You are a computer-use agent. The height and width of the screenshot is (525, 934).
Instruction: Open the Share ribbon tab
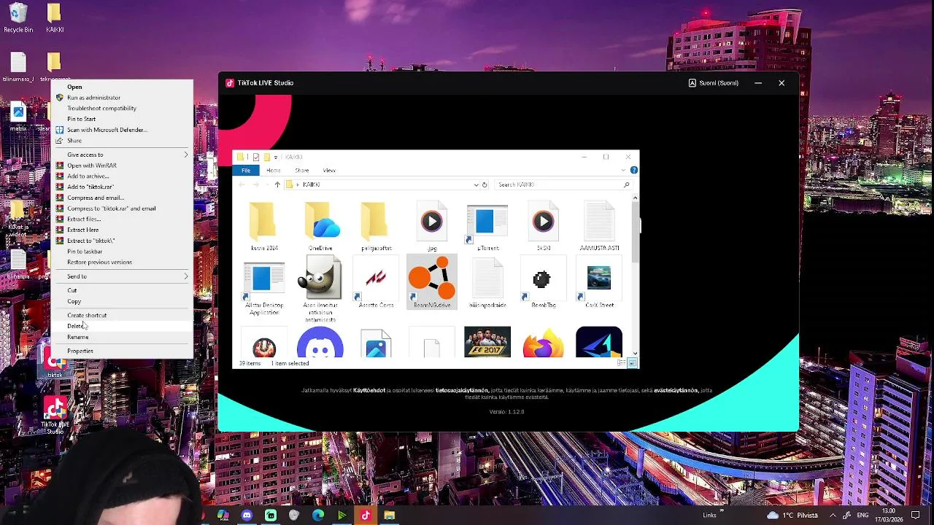[x=301, y=170]
